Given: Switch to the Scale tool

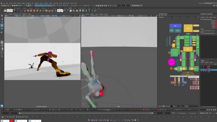Looking at the screenshot, I should (2, 32).
